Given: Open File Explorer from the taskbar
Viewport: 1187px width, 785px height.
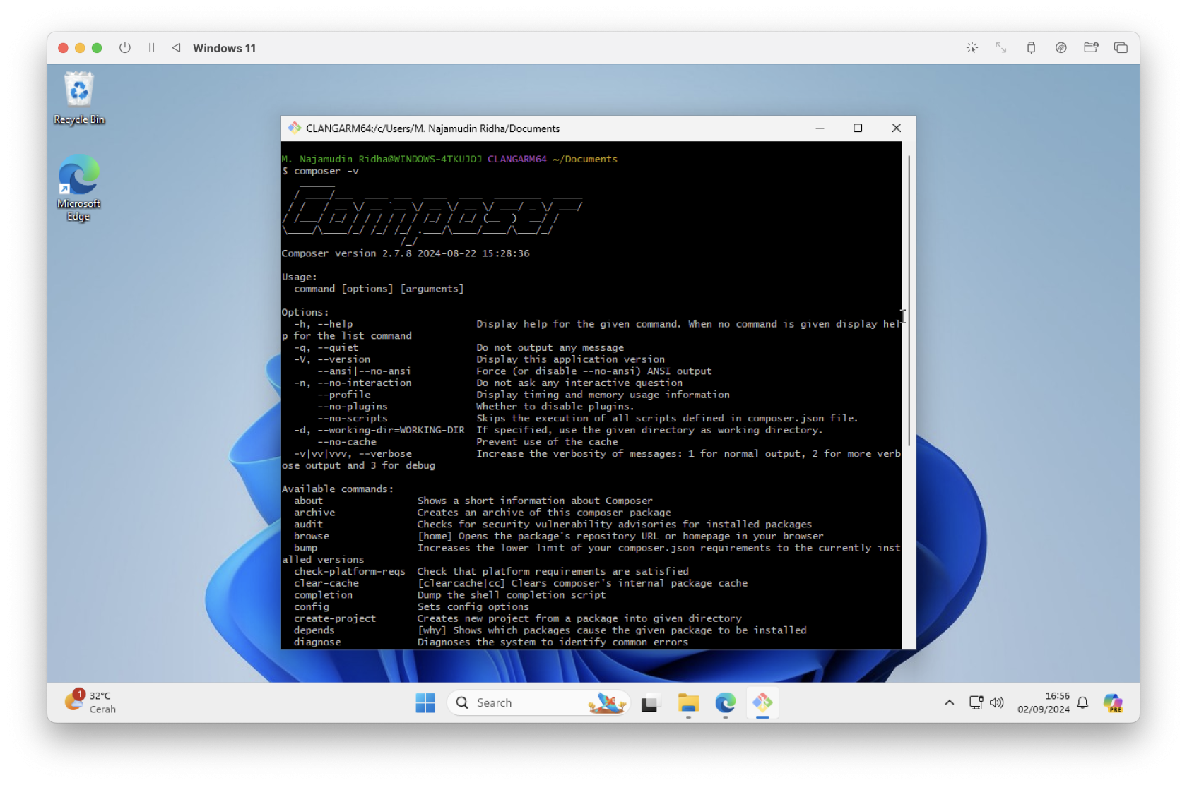Looking at the screenshot, I should click(688, 703).
